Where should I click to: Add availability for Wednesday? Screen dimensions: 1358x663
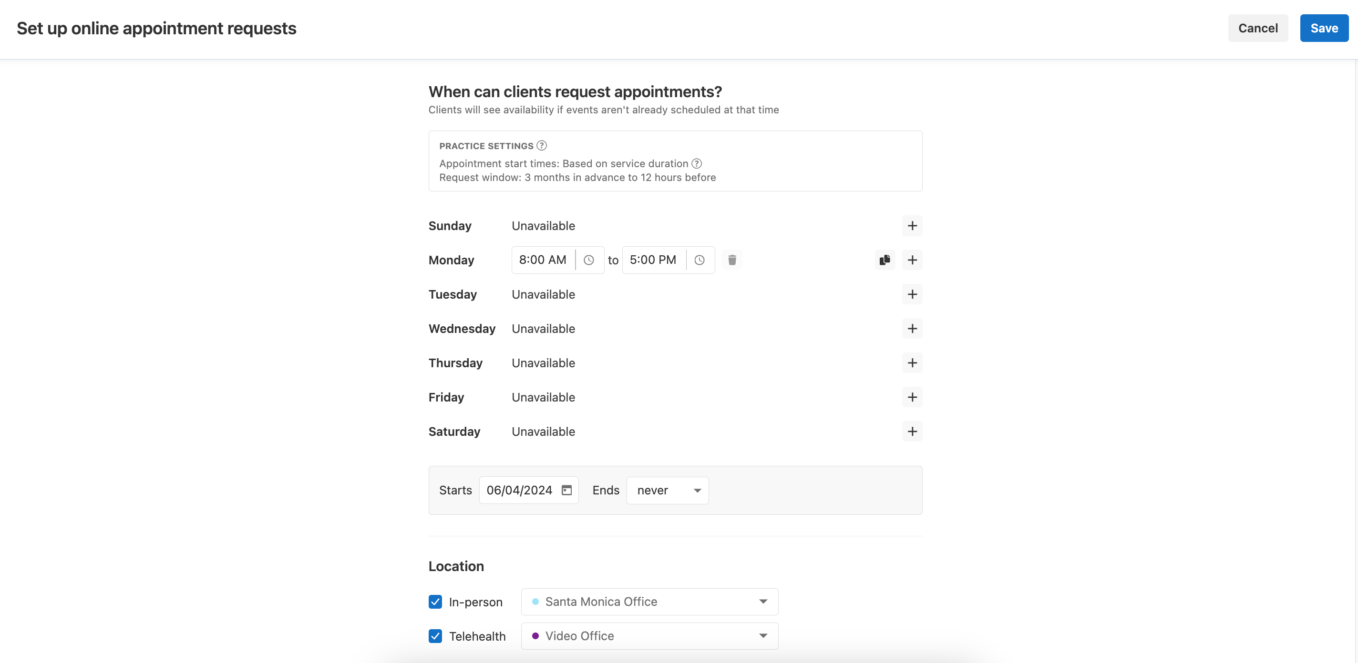[x=913, y=329]
